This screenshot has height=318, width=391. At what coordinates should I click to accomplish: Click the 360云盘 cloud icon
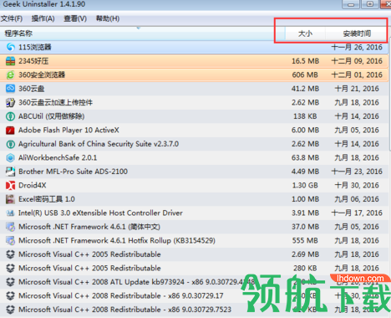click(10, 89)
